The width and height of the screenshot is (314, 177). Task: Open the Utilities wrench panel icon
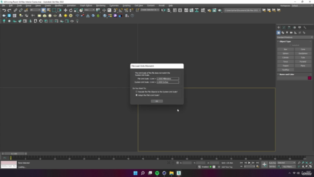click(x=305, y=28)
